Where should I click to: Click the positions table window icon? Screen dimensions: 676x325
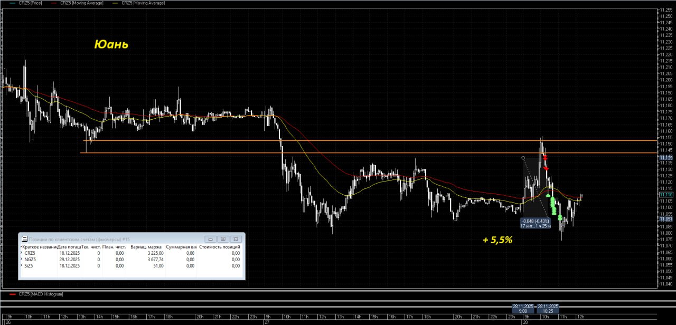tap(24, 239)
